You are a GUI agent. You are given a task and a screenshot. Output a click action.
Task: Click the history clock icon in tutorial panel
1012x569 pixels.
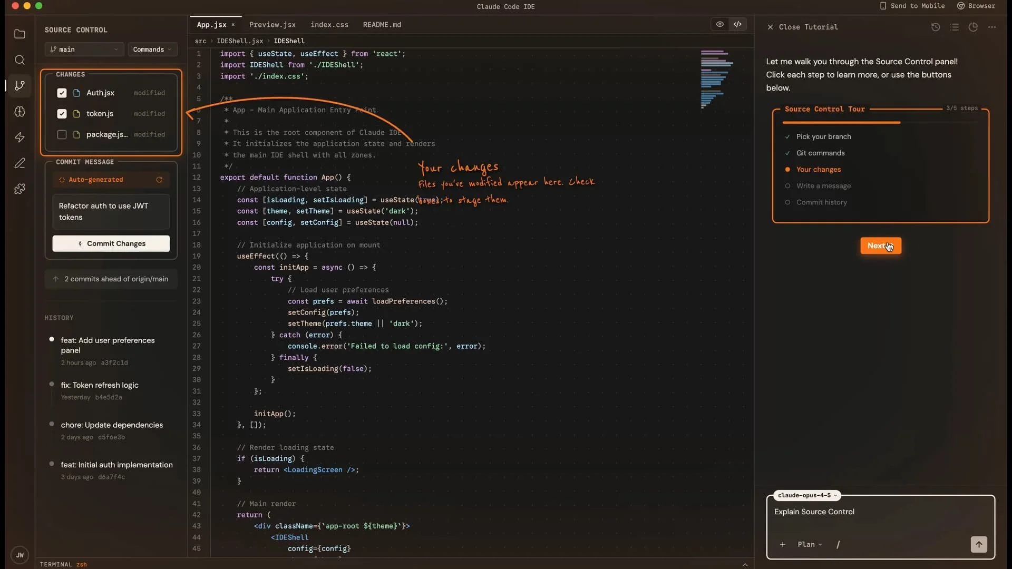point(936,27)
